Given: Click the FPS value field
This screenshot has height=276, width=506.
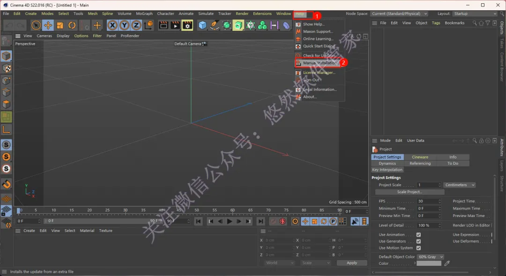Looking at the screenshot, I should 429,201.
